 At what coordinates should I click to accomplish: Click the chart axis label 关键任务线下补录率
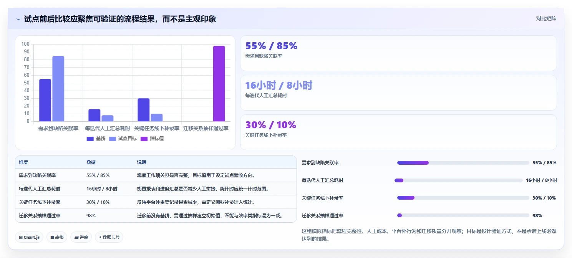tap(156, 128)
